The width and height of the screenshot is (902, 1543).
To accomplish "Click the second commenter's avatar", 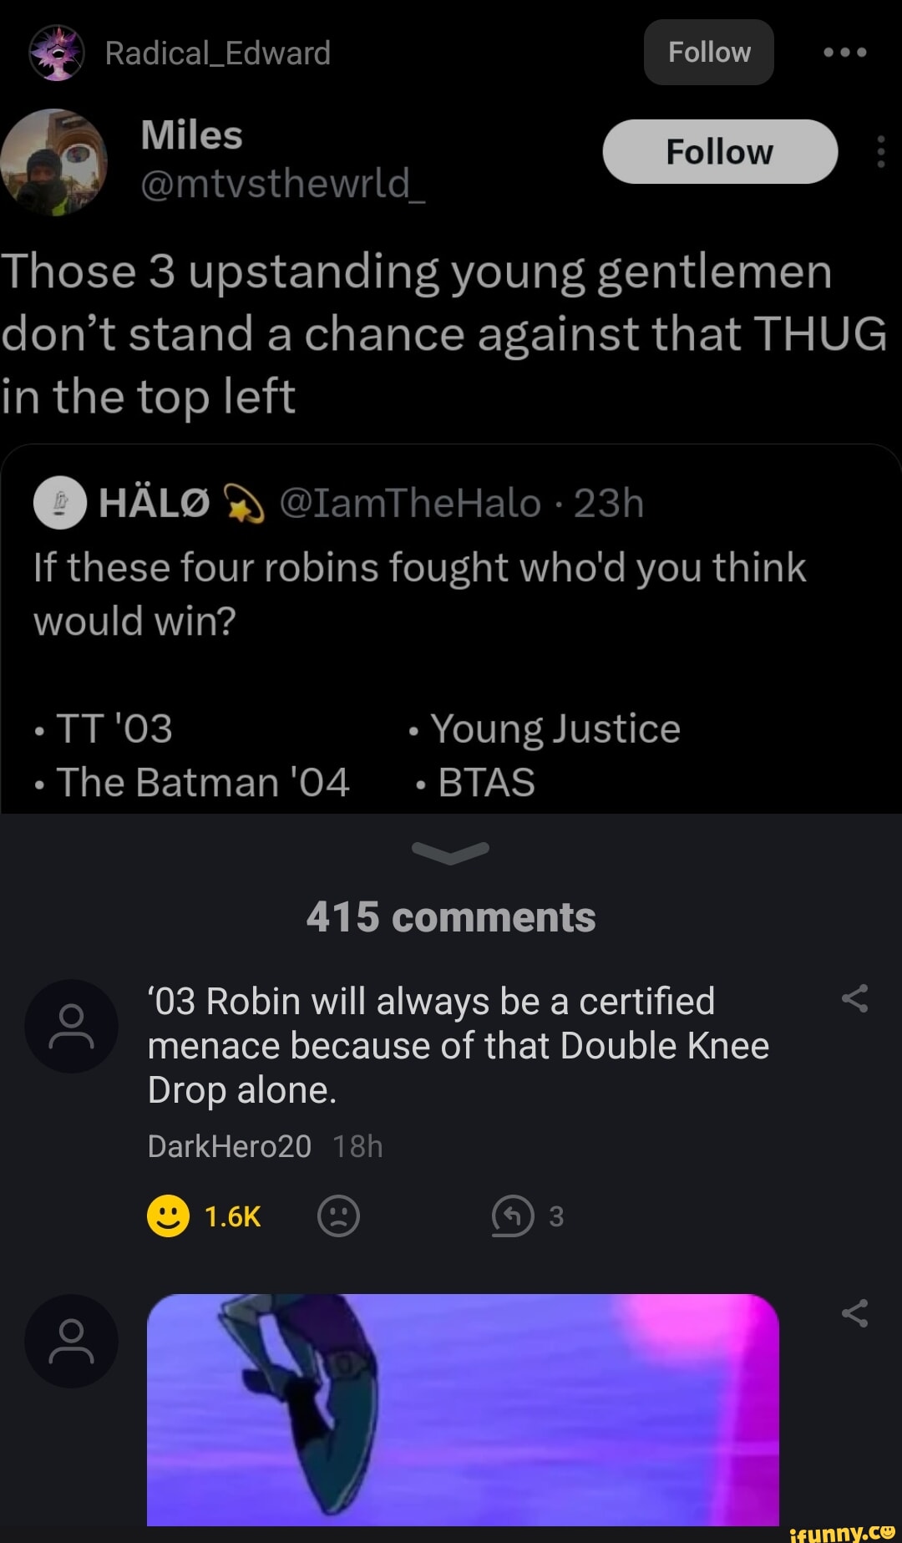I will pyautogui.click(x=72, y=1340).
